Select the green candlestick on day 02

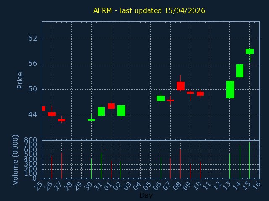(x=121, y=111)
